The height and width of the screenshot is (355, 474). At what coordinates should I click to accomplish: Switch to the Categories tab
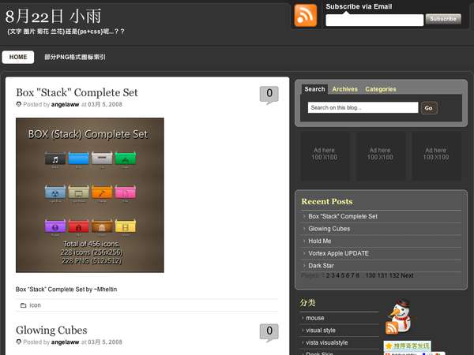381,89
